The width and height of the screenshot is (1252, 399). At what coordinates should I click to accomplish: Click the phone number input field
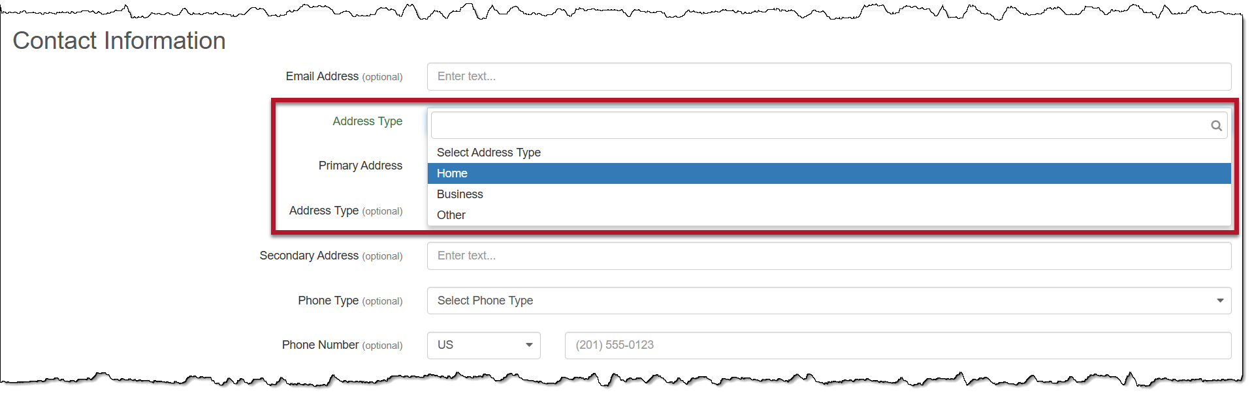click(897, 346)
